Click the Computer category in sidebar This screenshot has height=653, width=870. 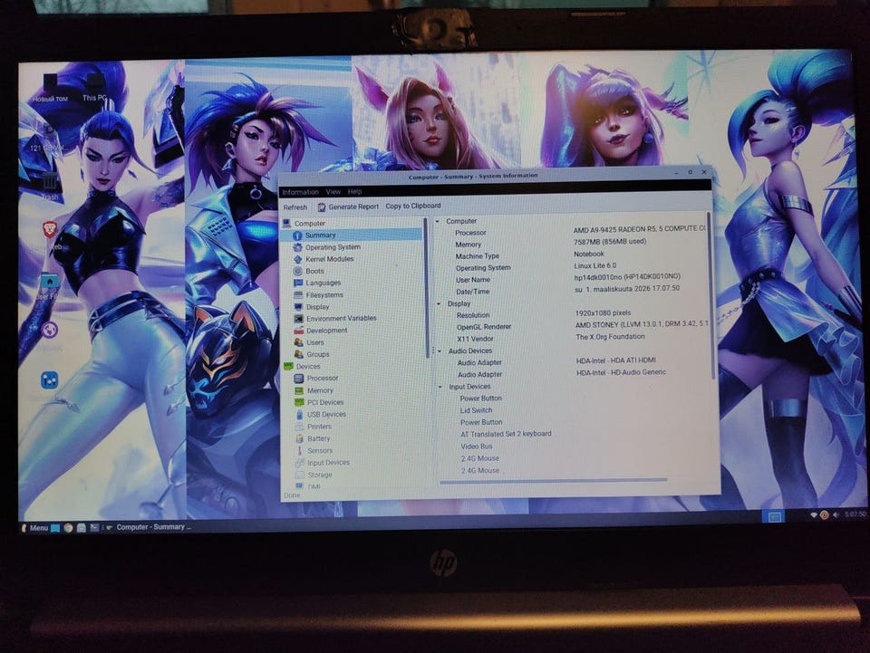(x=309, y=224)
